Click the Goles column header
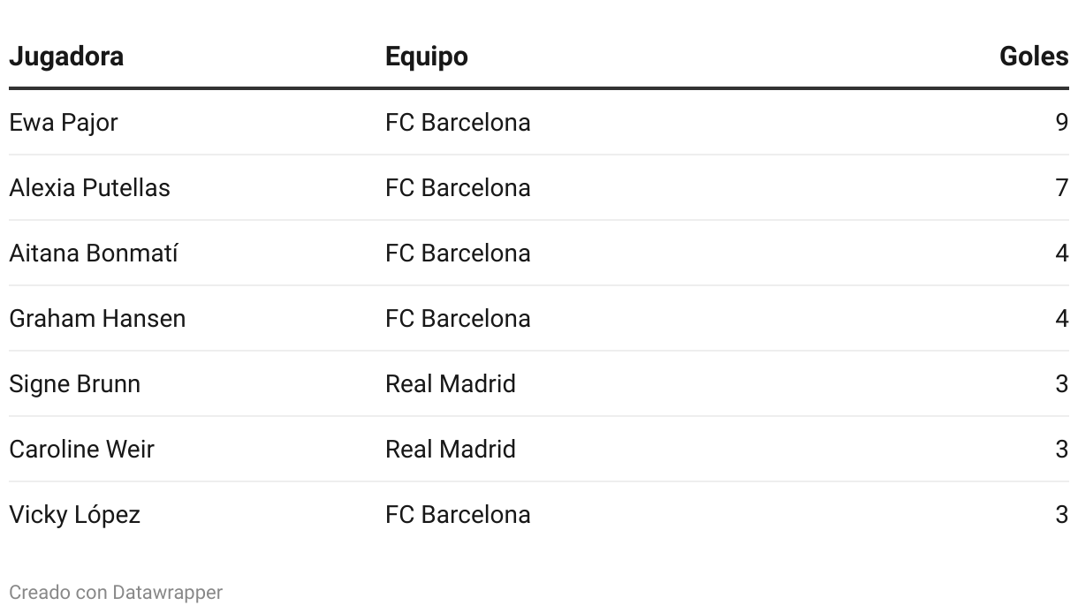The image size is (1078, 613). click(1034, 57)
